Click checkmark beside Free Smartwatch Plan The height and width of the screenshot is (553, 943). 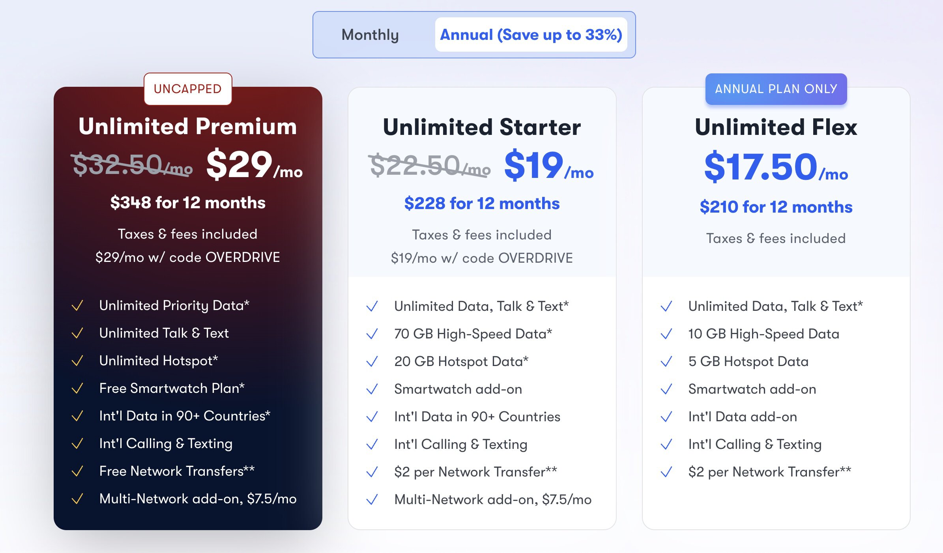point(77,389)
